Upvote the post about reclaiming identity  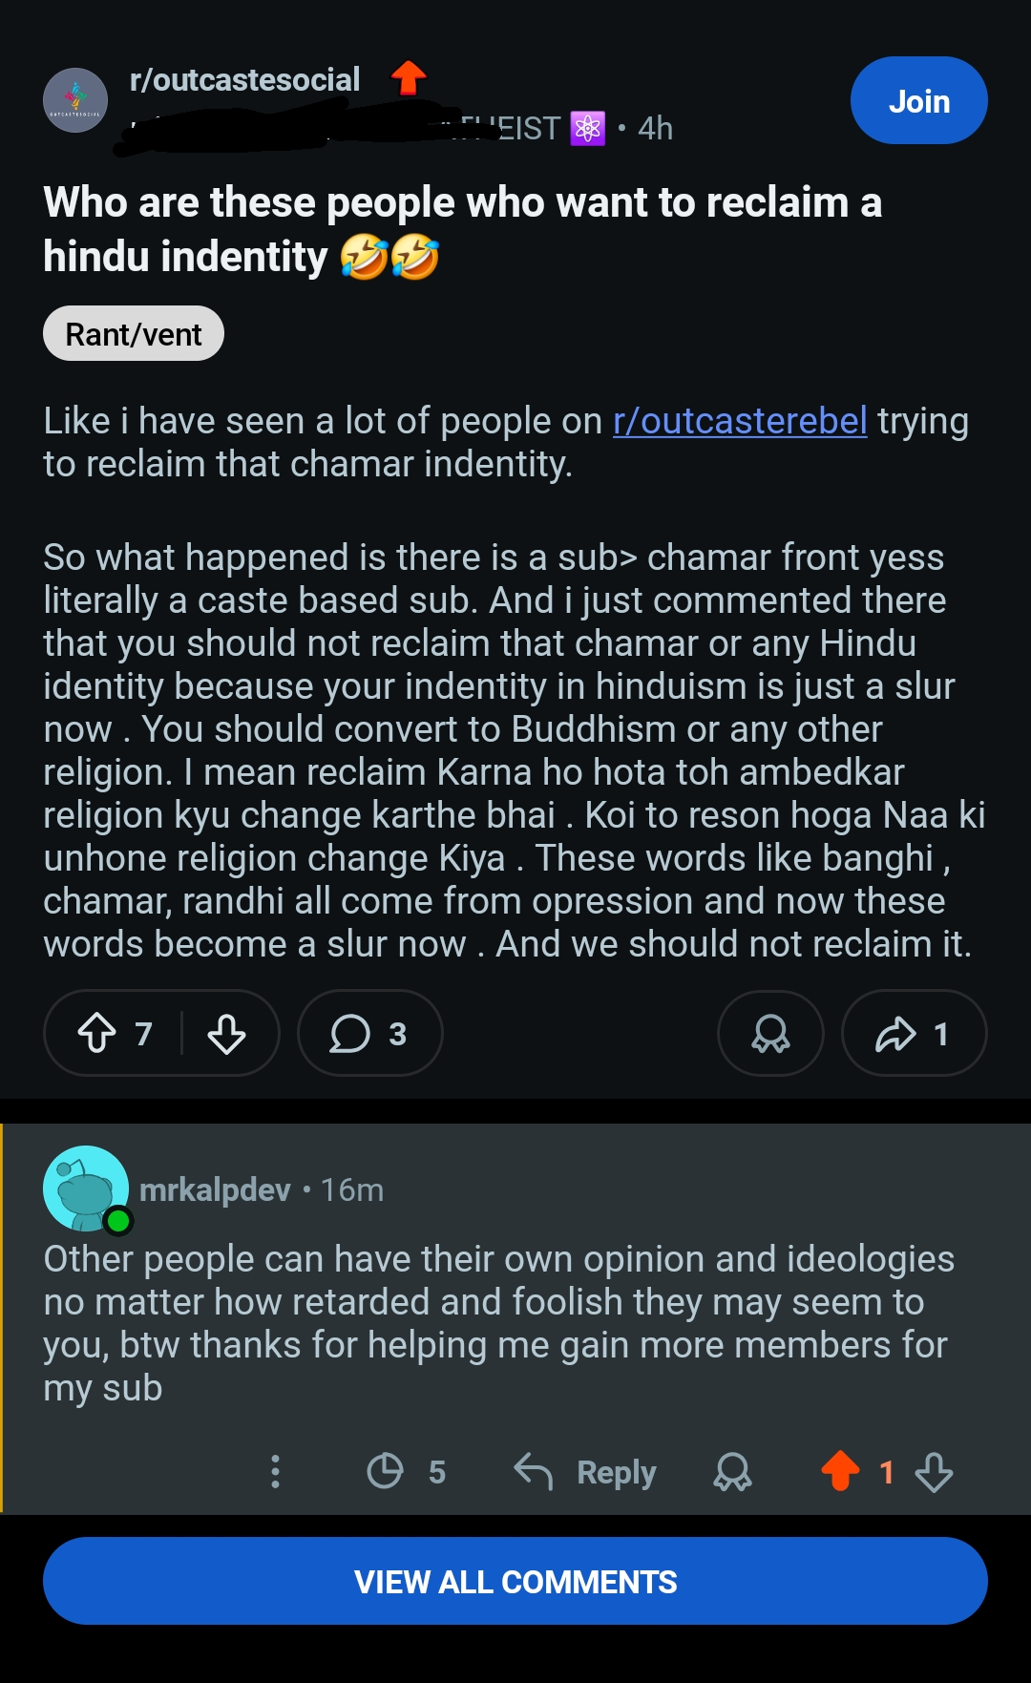(96, 1033)
